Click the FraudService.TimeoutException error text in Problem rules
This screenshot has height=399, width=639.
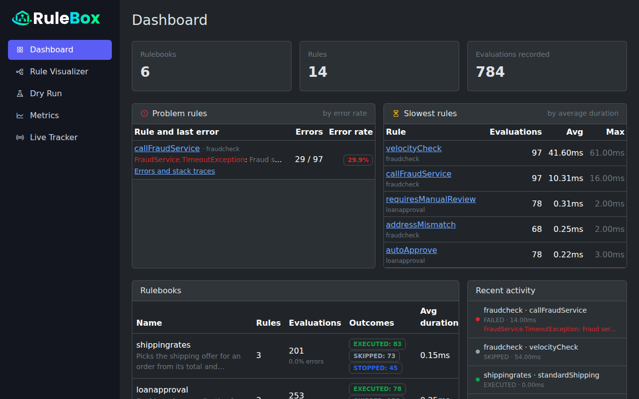point(190,160)
